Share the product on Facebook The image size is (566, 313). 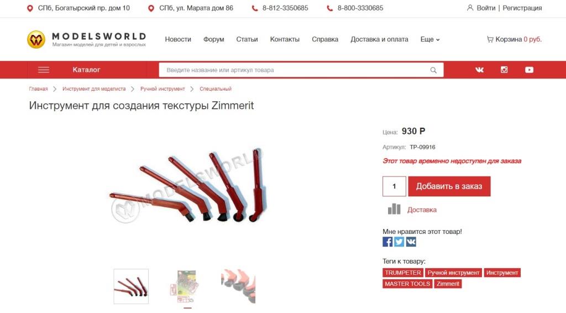click(x=387, y=242)
